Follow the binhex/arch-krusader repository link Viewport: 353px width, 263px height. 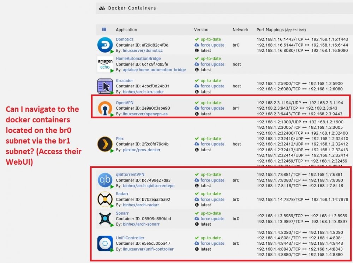(x=143, y=92)
